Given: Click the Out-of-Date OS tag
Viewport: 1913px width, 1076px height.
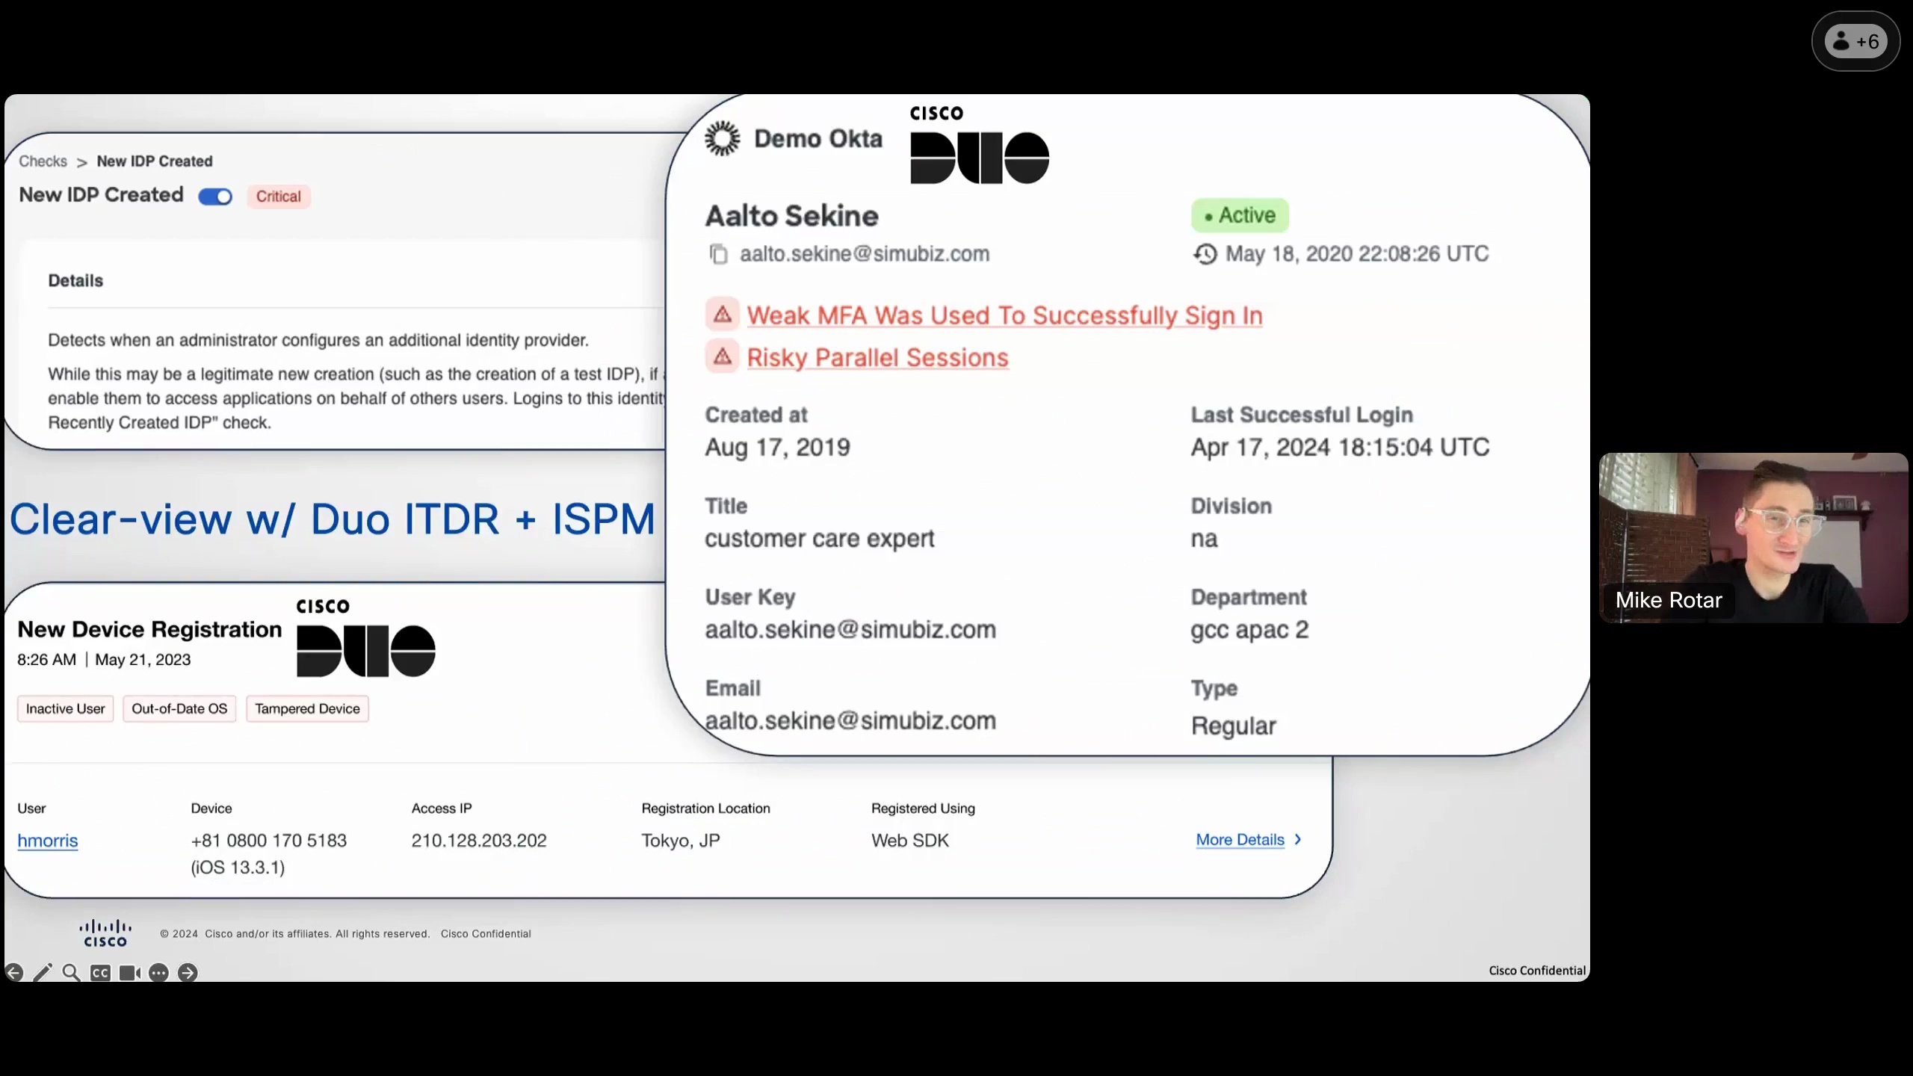Looking at the screenshot, I should [x=179, y=708].
